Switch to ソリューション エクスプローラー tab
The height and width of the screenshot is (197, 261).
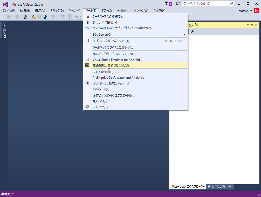click(x=188, y=187)
